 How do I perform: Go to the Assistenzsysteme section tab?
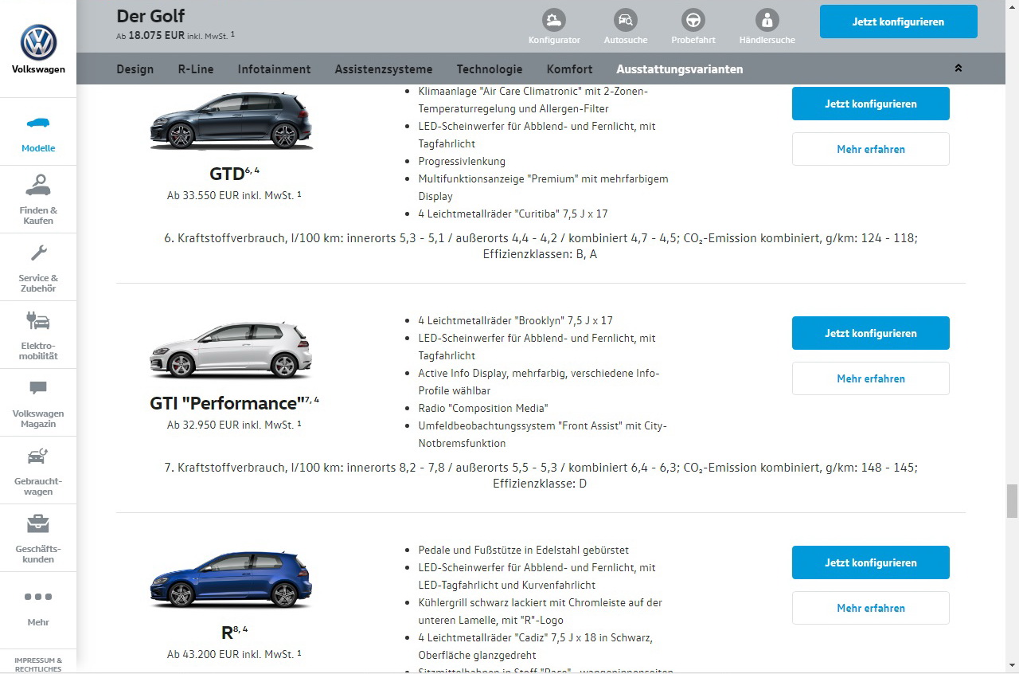tap(384, 69)
